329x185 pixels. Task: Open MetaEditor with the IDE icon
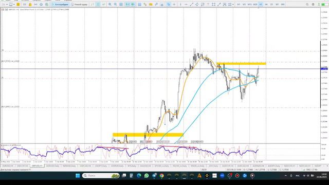(x=25, y=5)
